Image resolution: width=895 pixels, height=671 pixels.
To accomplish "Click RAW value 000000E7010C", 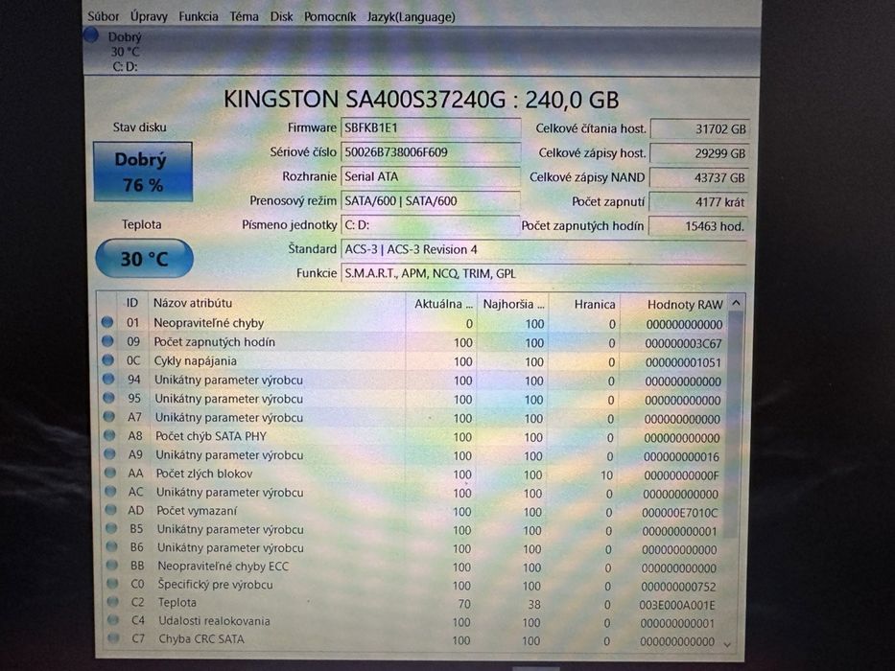I will [680, 513].
